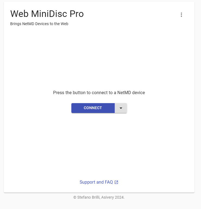201x209 pixels.
Task: Expand the dropdown arrow beside CONNECT
Action: point(121,108)
